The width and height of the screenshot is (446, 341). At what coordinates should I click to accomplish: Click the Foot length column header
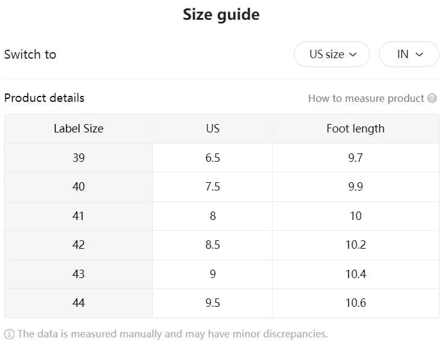(x=355, y=129)
